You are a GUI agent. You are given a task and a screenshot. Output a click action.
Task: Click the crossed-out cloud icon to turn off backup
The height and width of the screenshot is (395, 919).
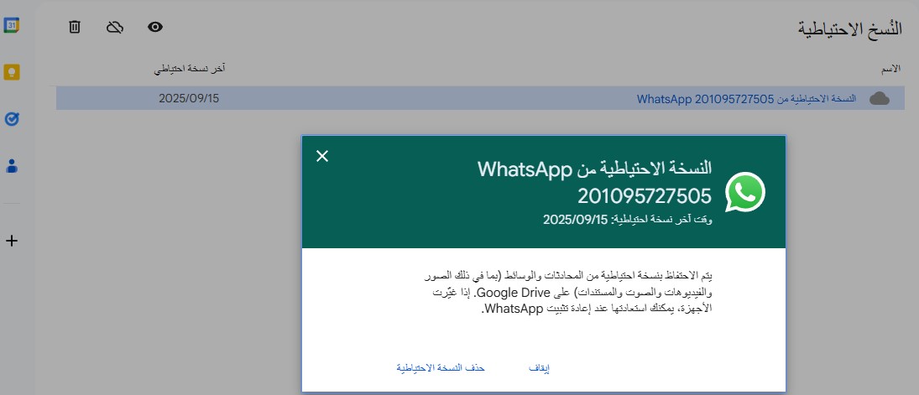coord(115,27)
